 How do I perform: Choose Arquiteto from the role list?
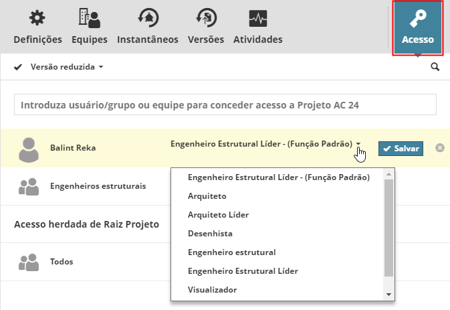207,196
